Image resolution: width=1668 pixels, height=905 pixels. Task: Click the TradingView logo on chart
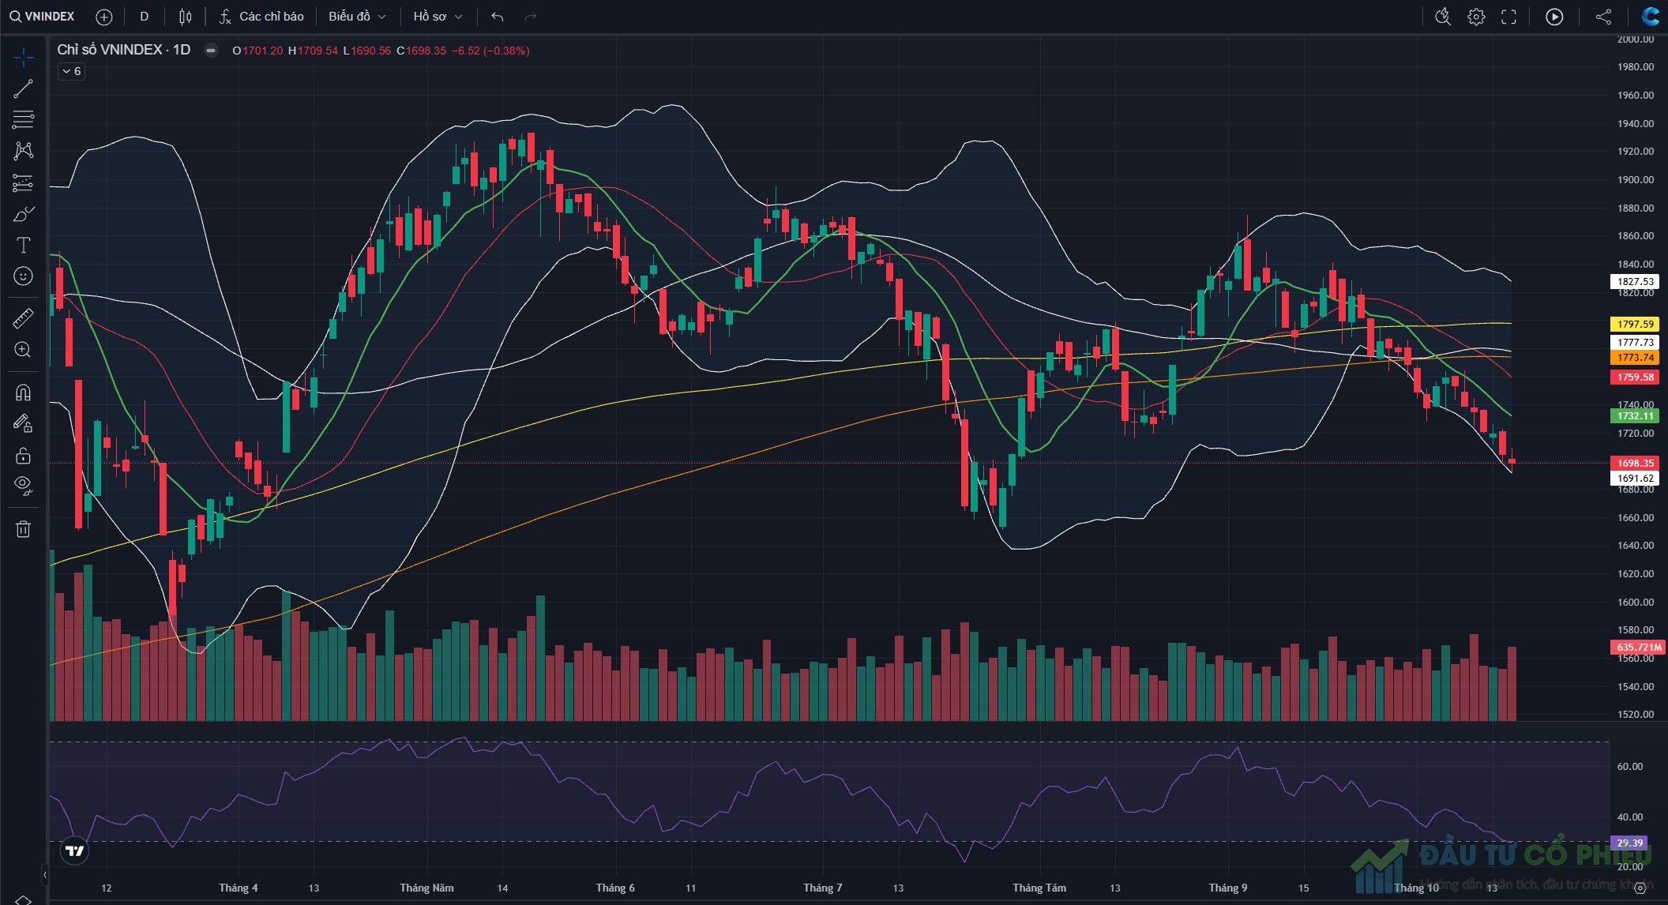click(x=74, y=851)
